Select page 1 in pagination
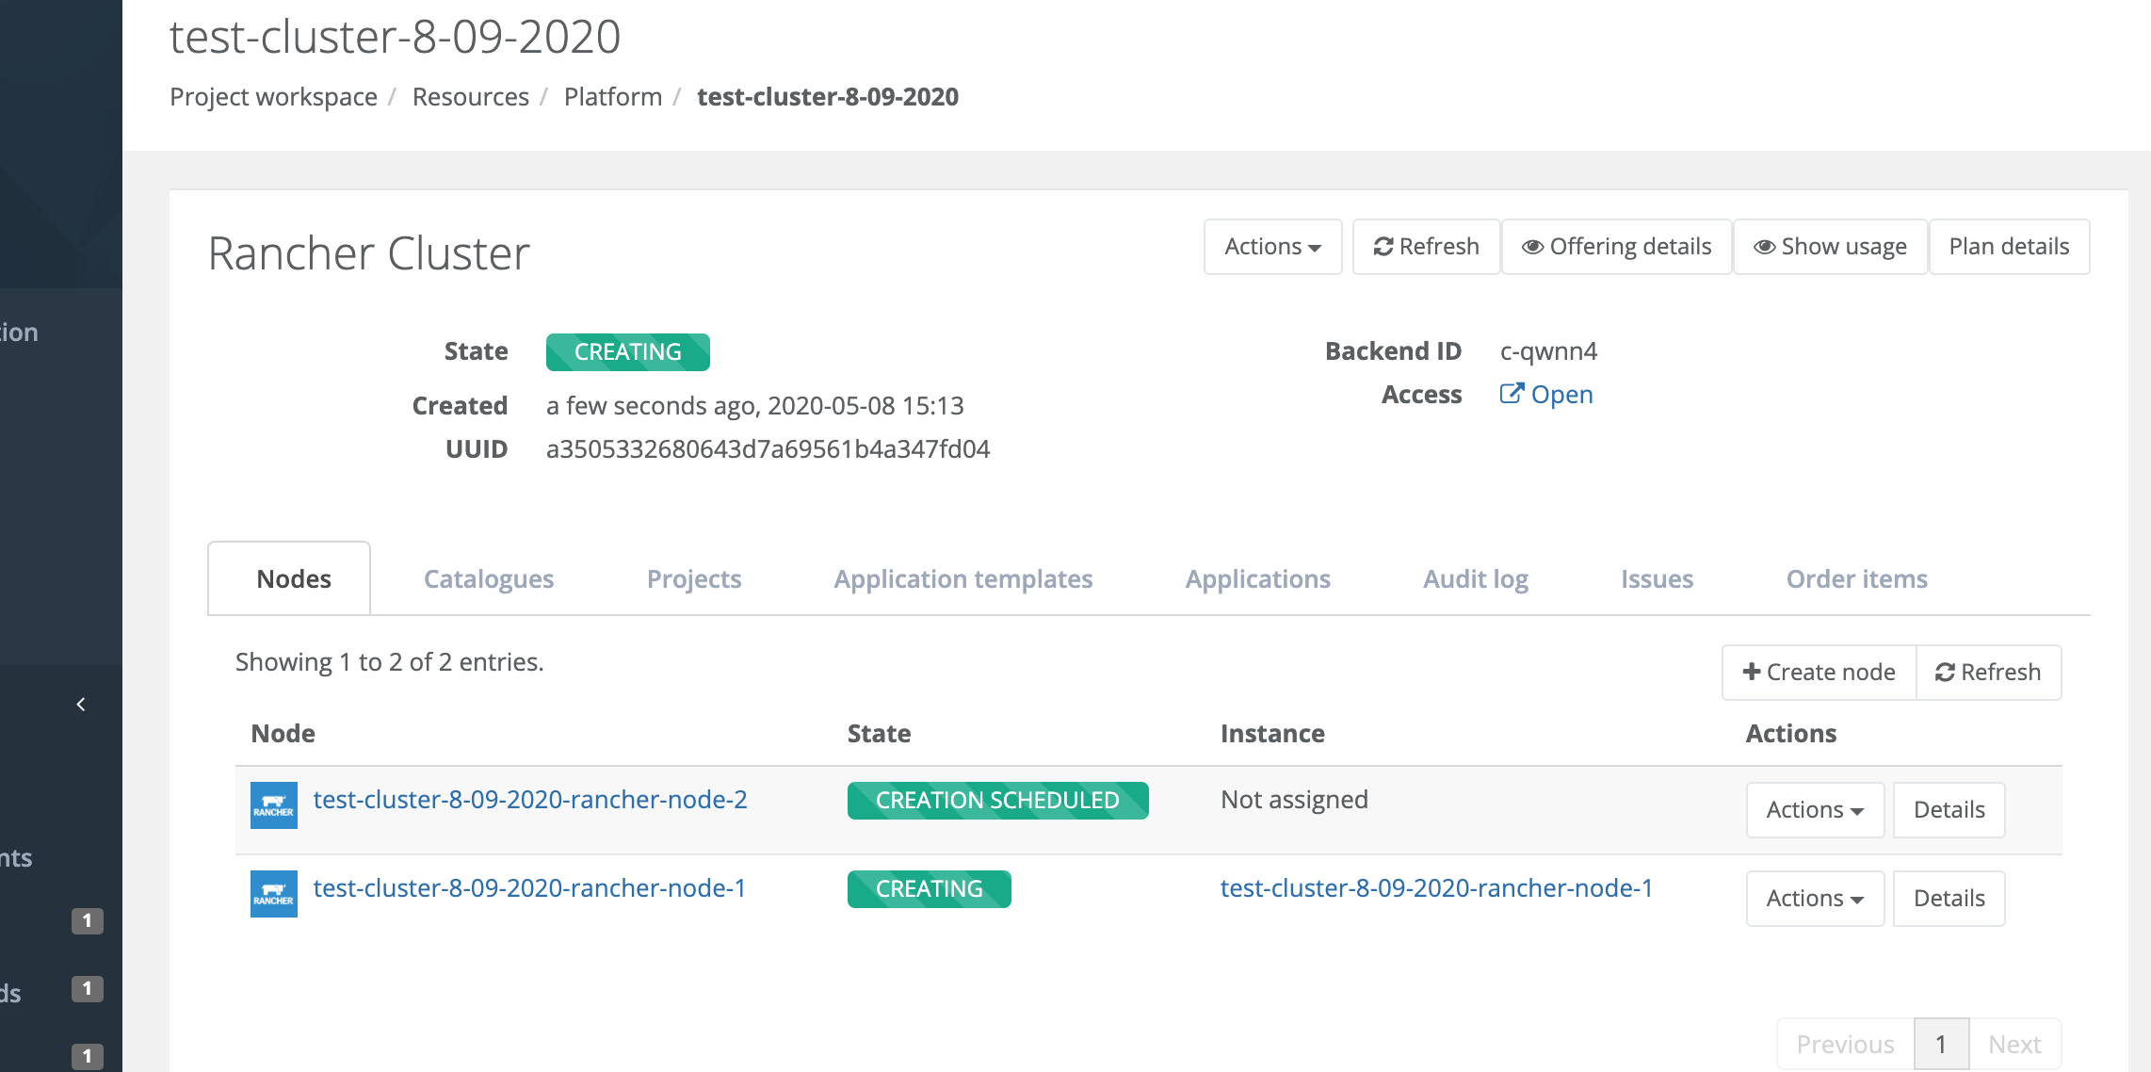This screenshot has height=1072, width=2151. pos(1941,1044)
